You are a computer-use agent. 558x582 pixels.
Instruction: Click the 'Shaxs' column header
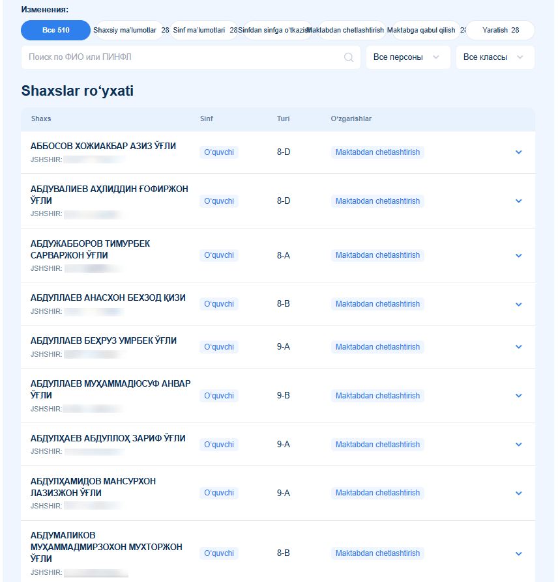(x=41, y=118)
